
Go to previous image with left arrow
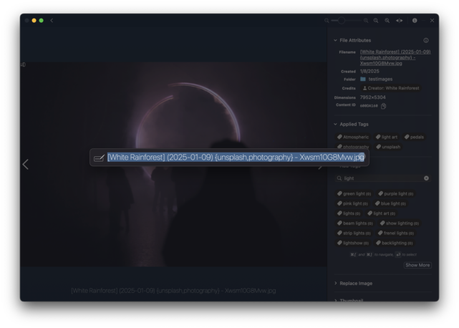click(x=26, y=164)
